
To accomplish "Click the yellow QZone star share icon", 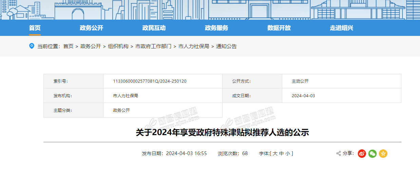I will point(383,153).
